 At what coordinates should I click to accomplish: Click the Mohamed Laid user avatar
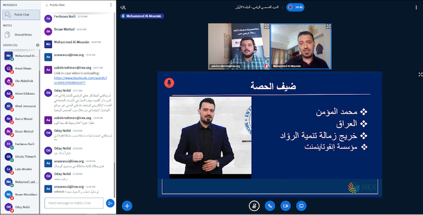(9, 182)
